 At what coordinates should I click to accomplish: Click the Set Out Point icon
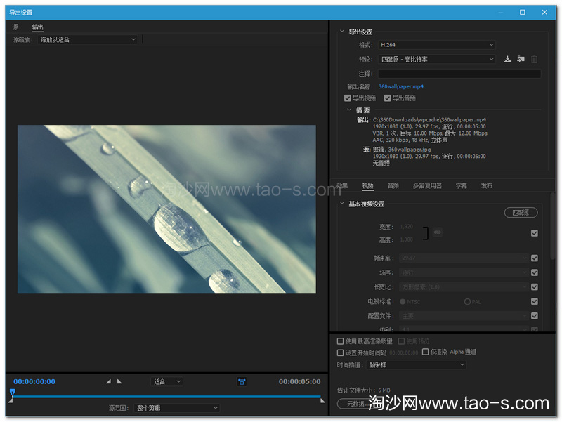click(118, 381)
